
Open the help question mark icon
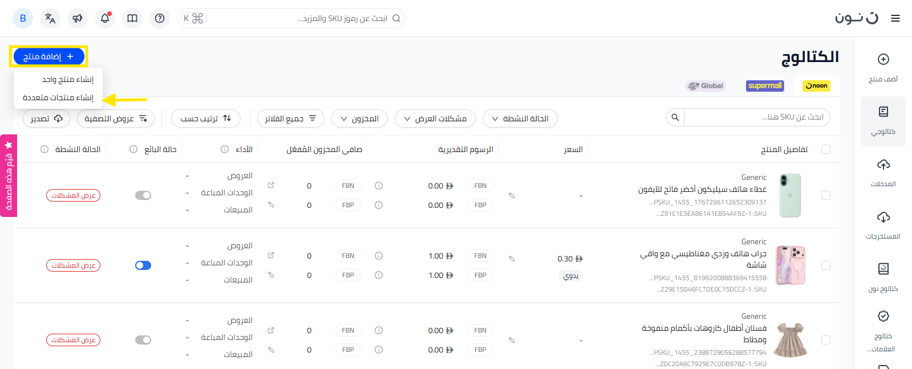click(x=160, y=18)
